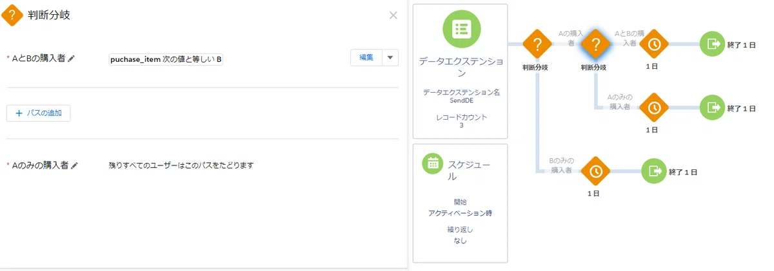Click the wait clock on AとBの購入者 path

click(654, 44)
